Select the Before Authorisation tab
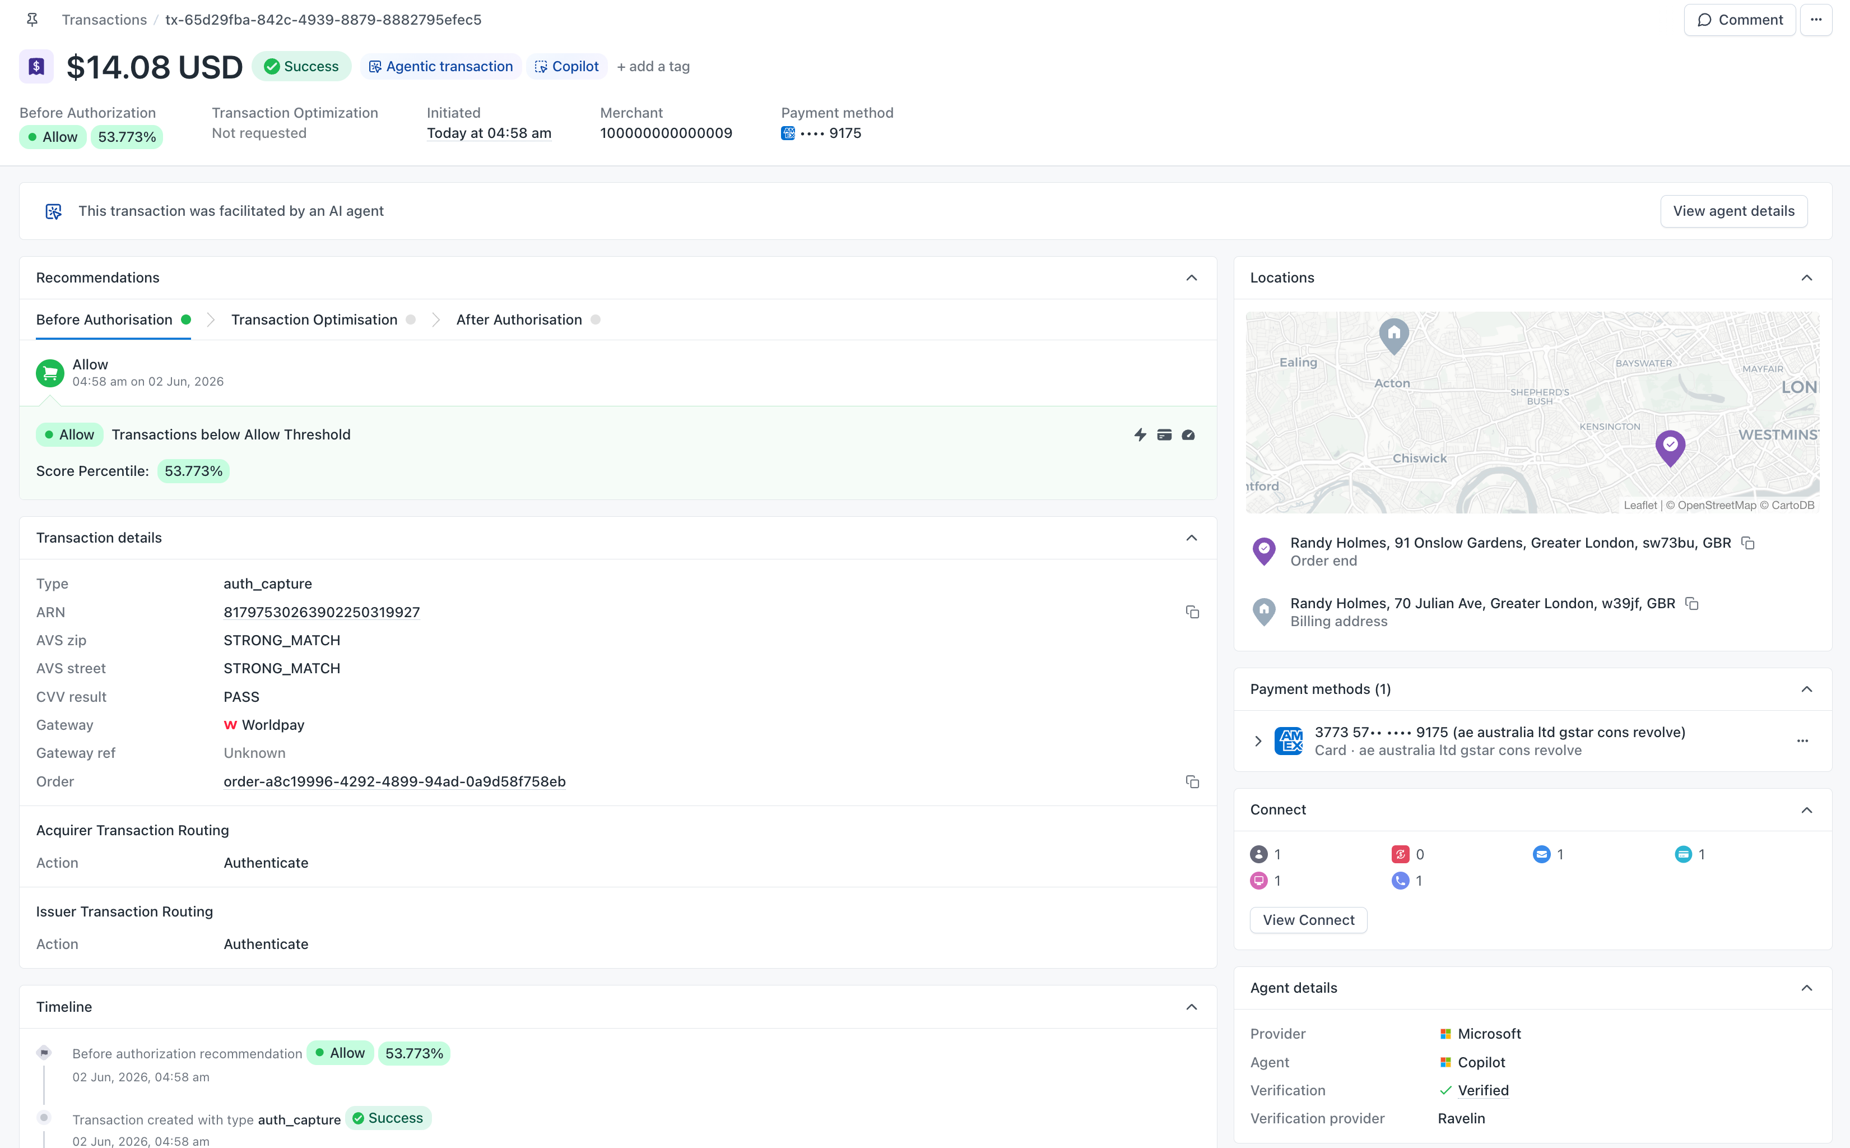The image size is (1850, 1148). click(113, 320)
